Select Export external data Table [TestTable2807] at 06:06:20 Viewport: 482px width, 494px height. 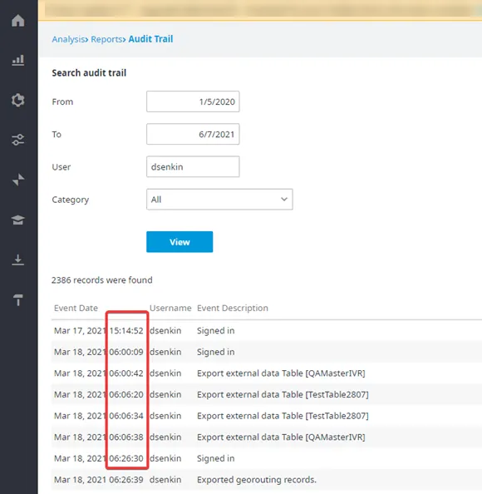283,394
